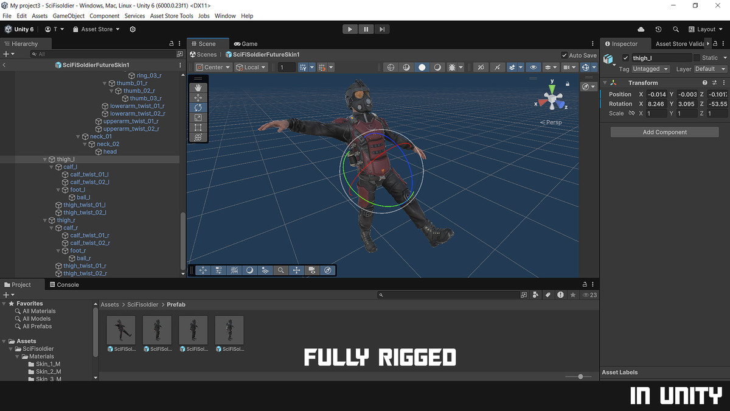Open the Unity cloud icon
The height and width of the screenshot is (411, 730).
[x=641, y=29]
